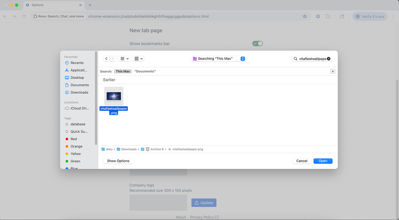Open the About link
The width and height of the screenshot is (399, 220).
click(181, 217)
